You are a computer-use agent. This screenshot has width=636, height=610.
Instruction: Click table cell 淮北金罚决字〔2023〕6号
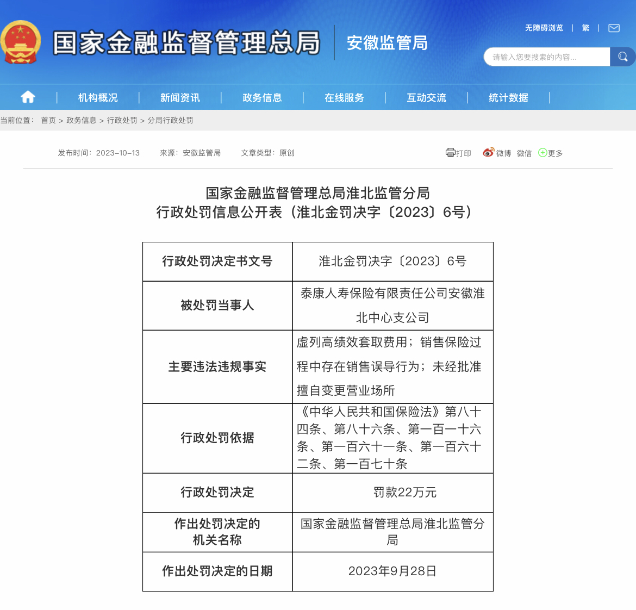click(392, 261)
